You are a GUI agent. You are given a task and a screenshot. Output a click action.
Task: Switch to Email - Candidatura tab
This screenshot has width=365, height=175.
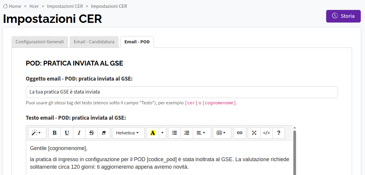pyautogui.click(x=94, y=42)
